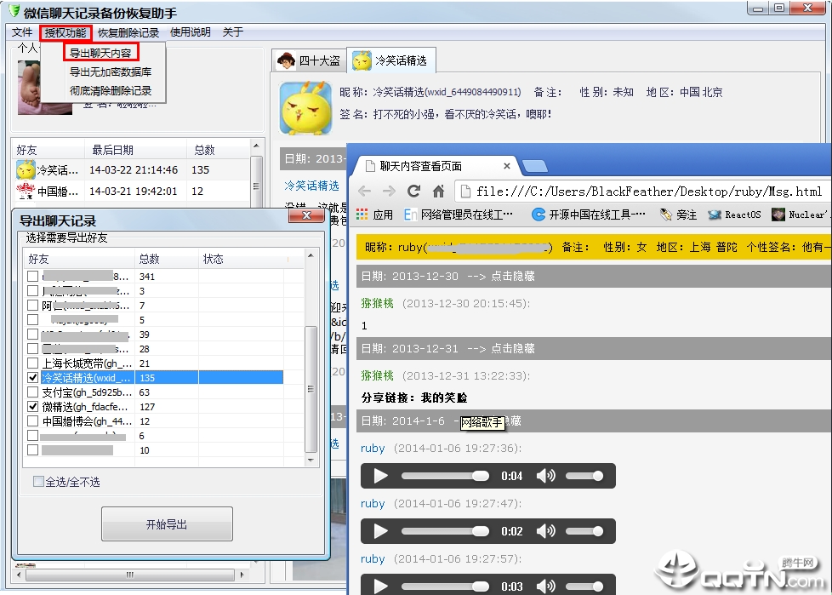Click the bottom horizontal scrollbar left arrow
This screenshot has width=832, height=595.
tap(20, 575)
